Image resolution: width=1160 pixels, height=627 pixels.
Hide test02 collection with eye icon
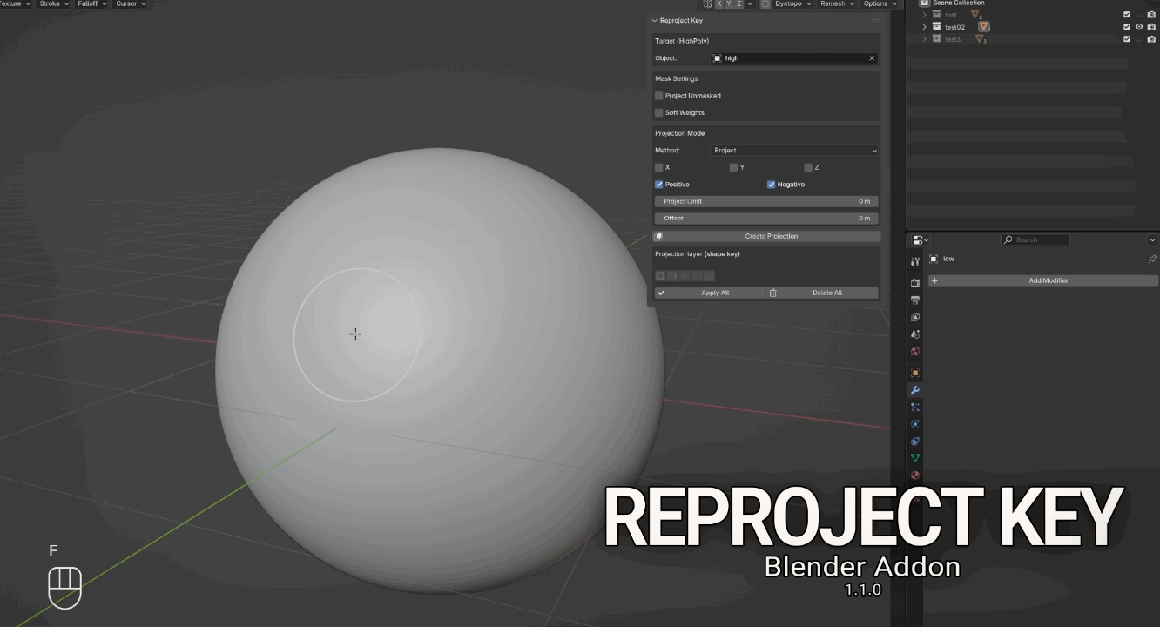[1139, 27]
